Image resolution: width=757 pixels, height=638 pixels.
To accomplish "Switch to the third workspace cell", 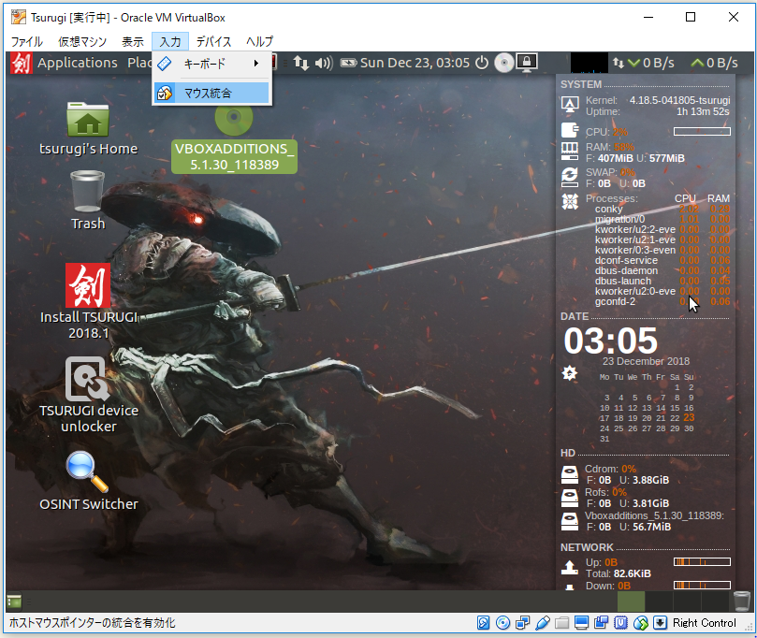I will pyautogui.click(x=687, y=602).
